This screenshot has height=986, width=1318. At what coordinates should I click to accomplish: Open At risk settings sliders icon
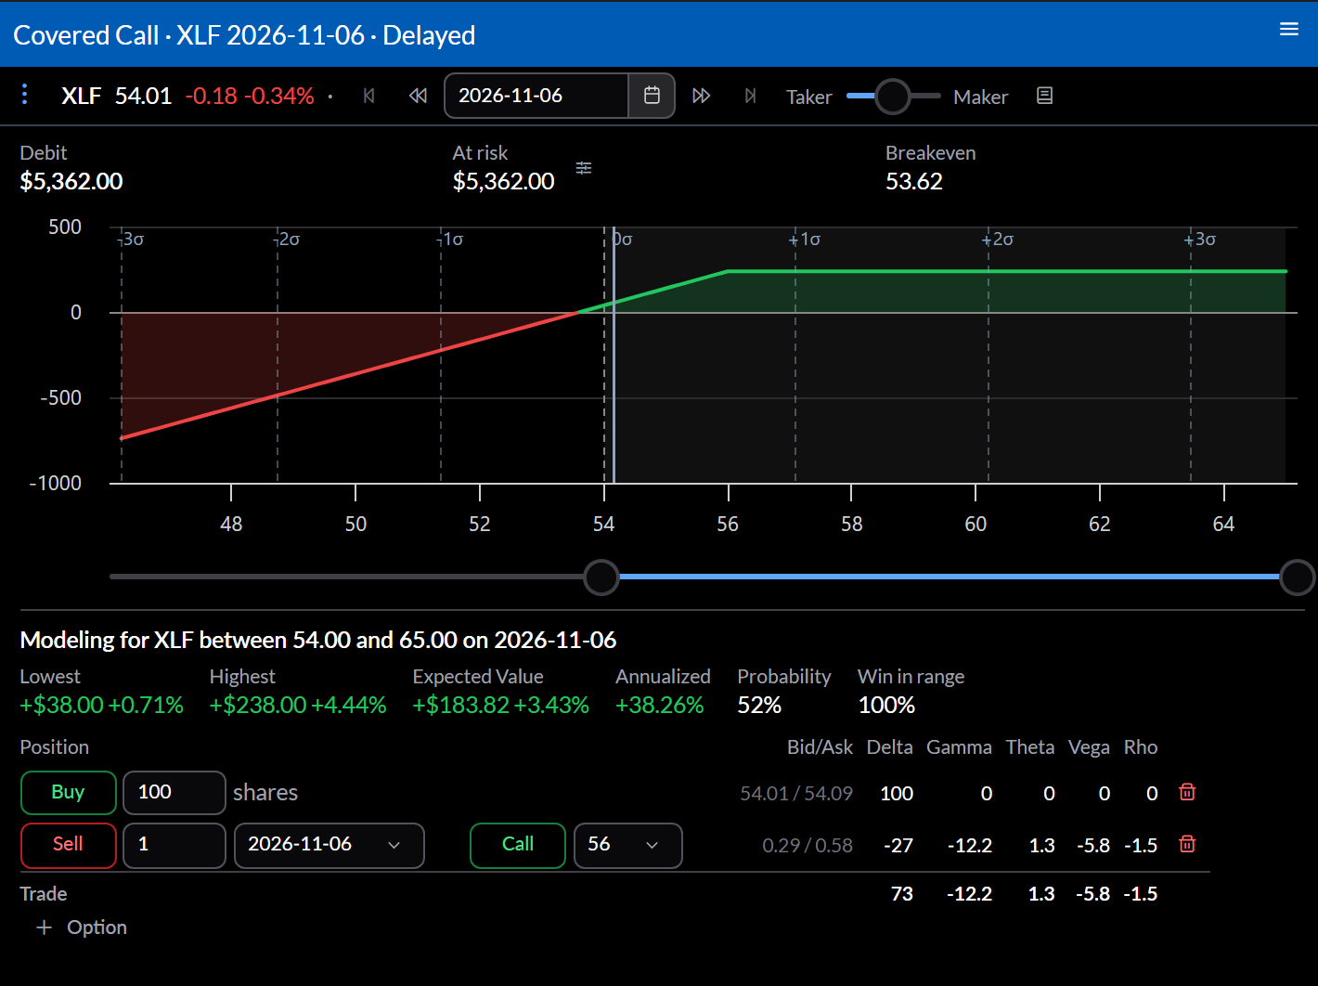point(584,168)
